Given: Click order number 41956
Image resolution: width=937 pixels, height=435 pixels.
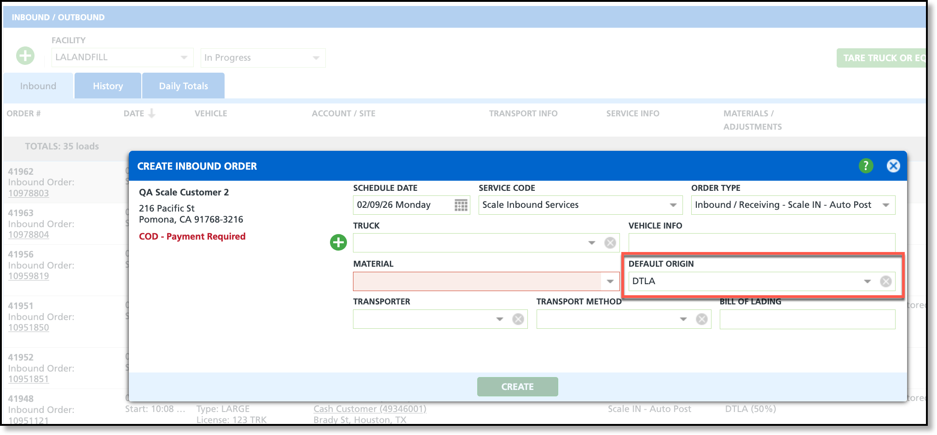Looking at the screenshot, I should (x=21, y=254).
